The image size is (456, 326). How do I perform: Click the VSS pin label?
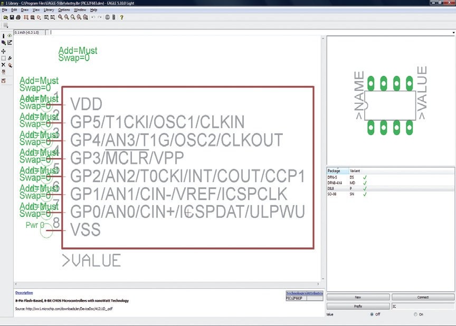coord(85,229)
